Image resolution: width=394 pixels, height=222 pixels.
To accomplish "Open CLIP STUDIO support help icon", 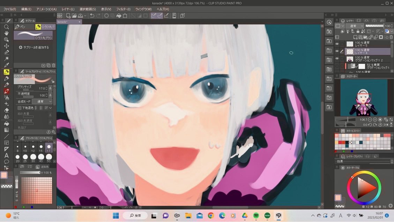I will 183,16.
